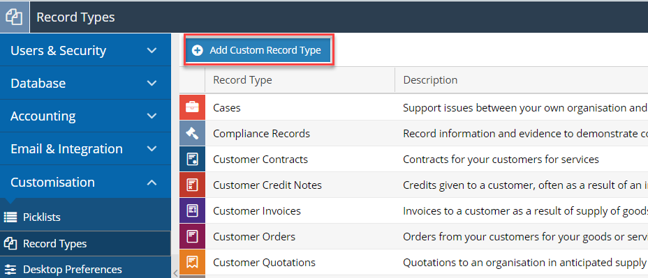Select Record Types in the sidebar
Image resolution: width=648 pixels, height=278 pixels.
[x=85, y=243]
